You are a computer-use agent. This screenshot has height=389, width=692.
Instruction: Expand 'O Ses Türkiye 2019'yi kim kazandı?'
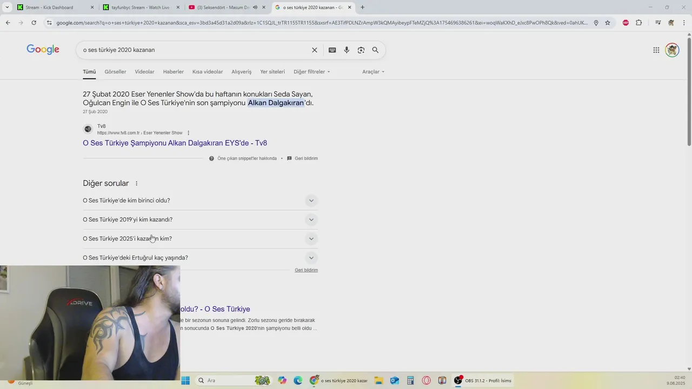(x=200, y=219)
